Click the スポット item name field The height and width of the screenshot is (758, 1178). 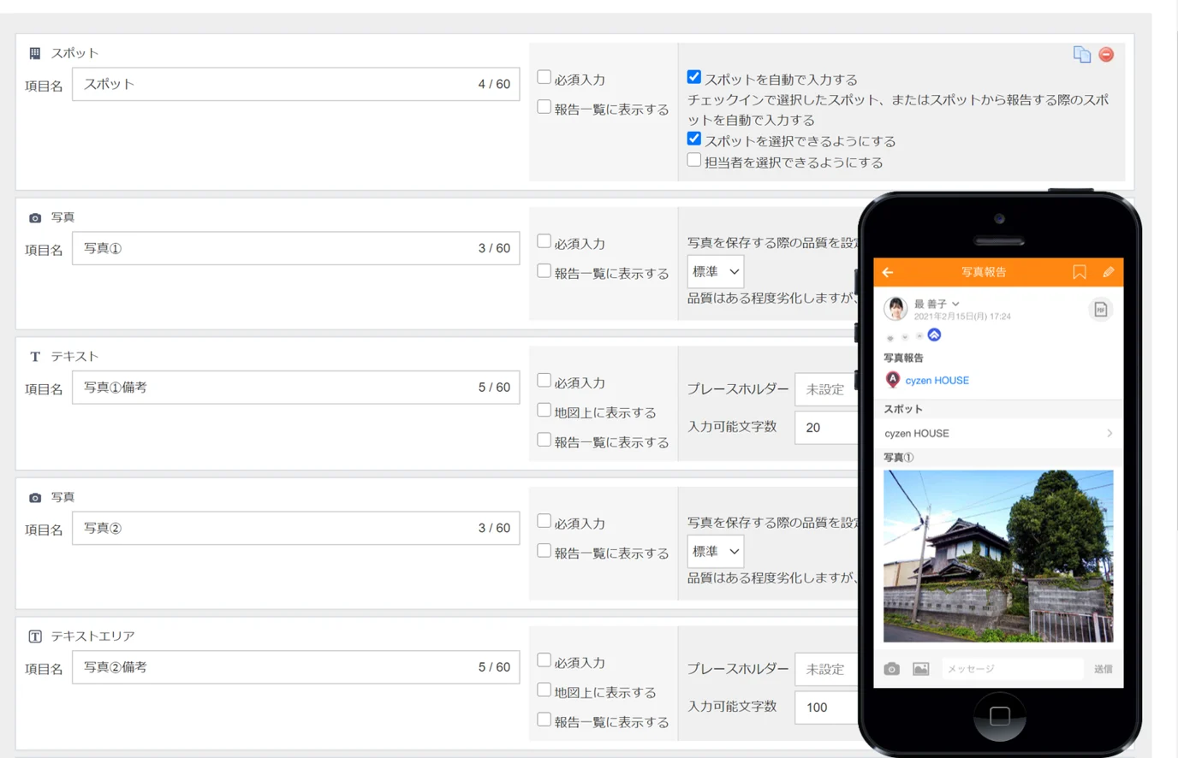pos(295,84)
